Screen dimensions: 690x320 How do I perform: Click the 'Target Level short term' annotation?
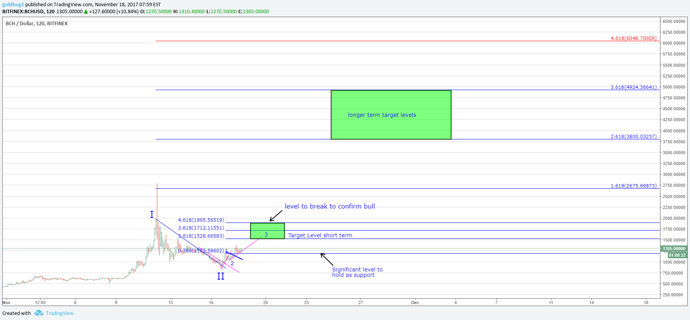[320, 235]
